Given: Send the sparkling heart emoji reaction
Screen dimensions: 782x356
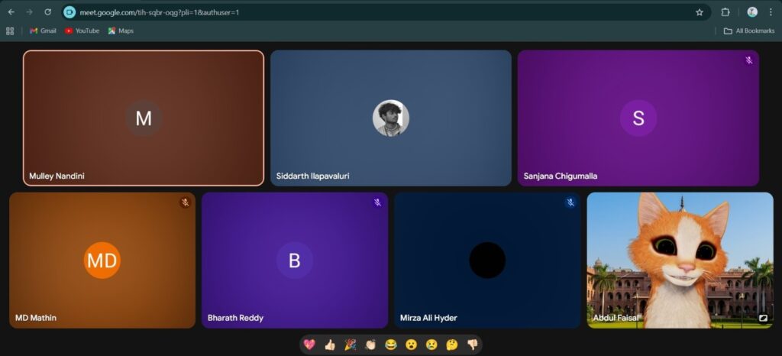Looking at the screenshot, I should coord(309,345).
